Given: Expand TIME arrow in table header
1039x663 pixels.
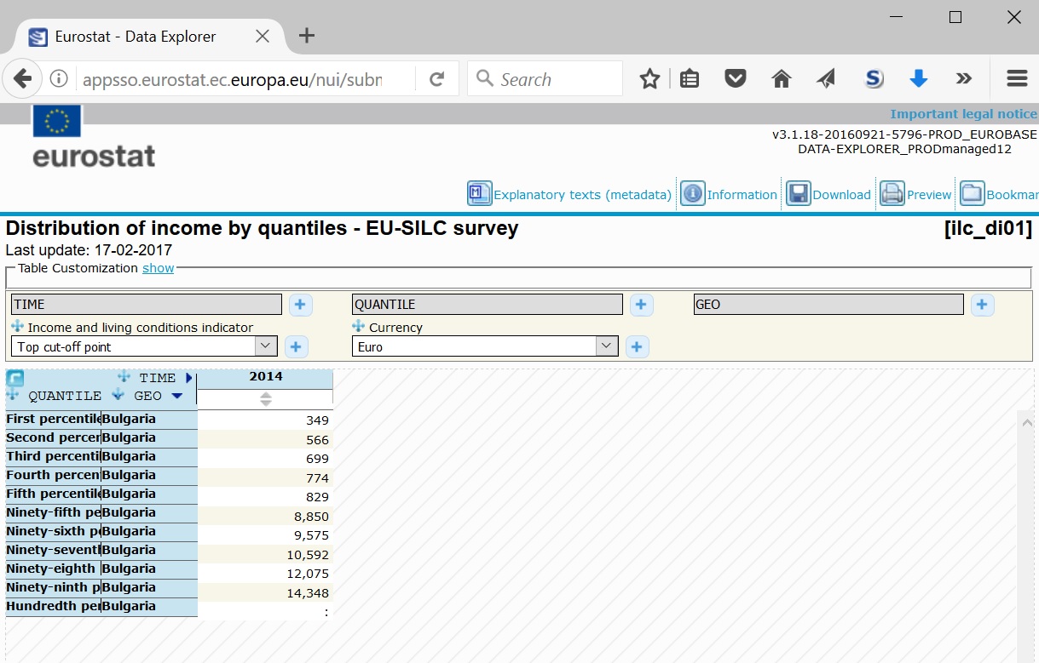Looking at the screenshot, I should pos(189,378).
